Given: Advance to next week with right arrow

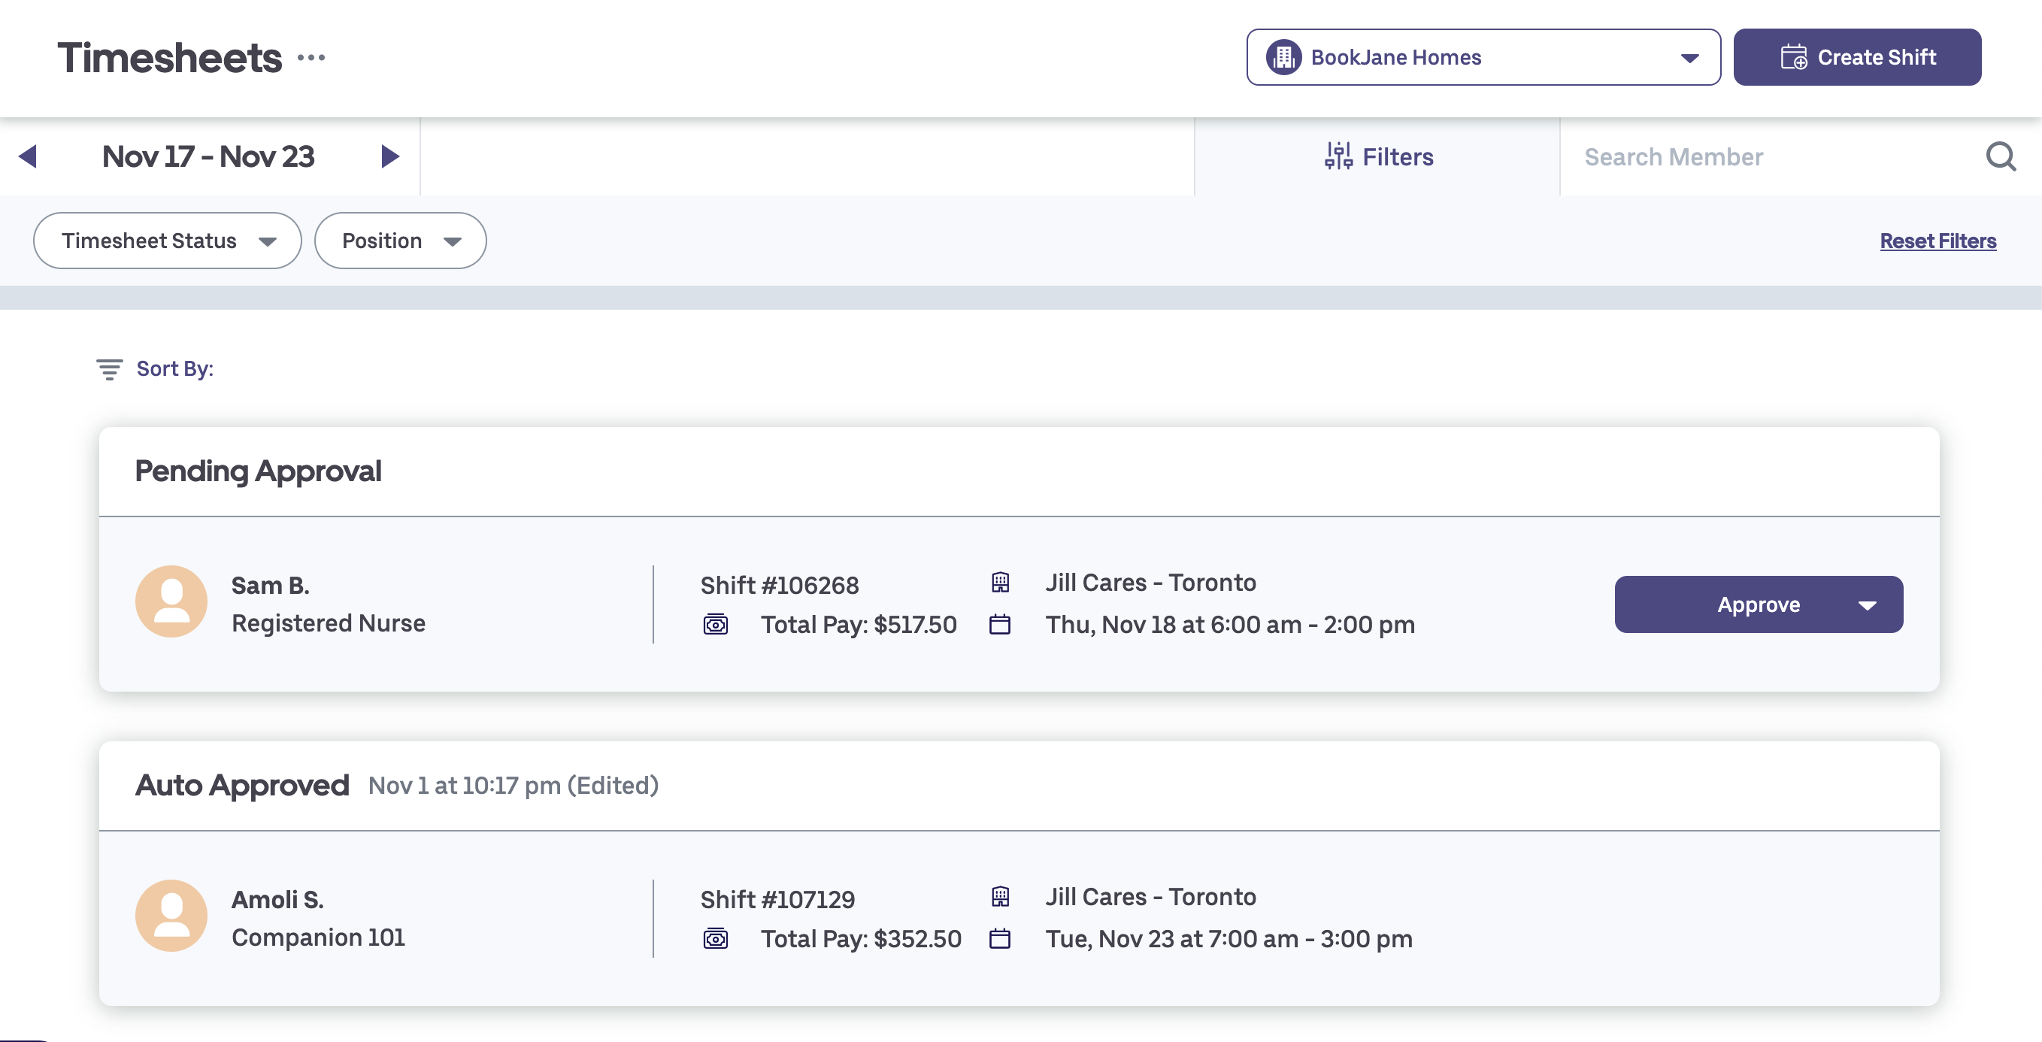Looking at the screenshot, I should 389,156.
